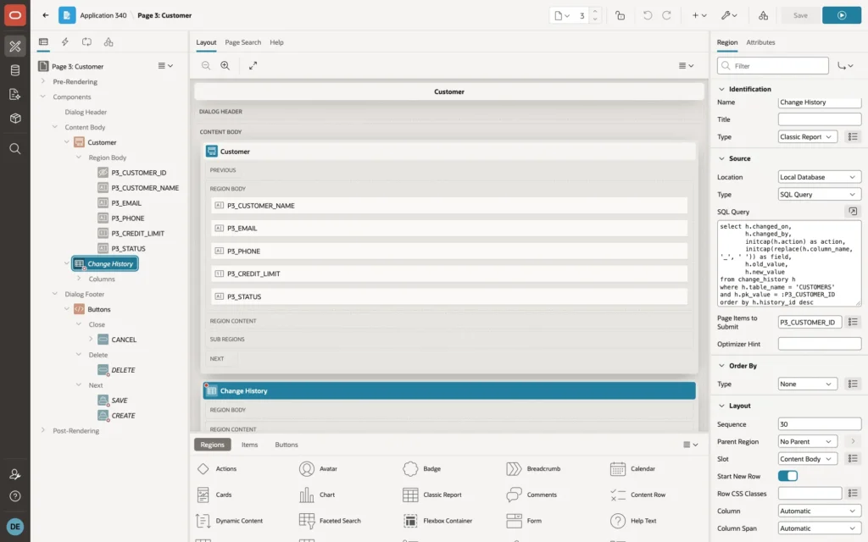Open the Page Items to Submit picker button
The height and width of the screenshot is (542, 868).
pos(853,322)
